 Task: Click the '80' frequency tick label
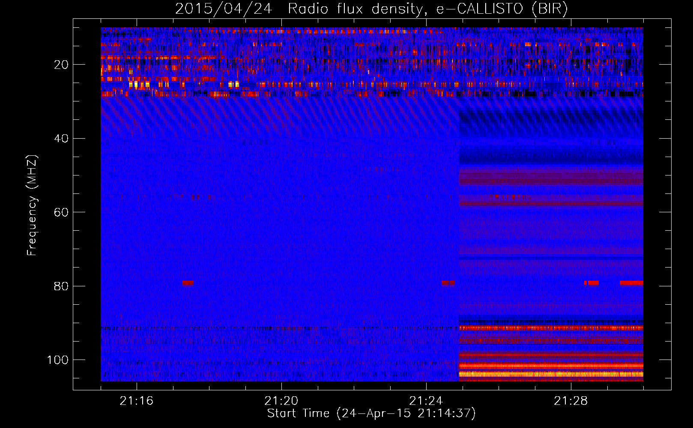[61, 286]
